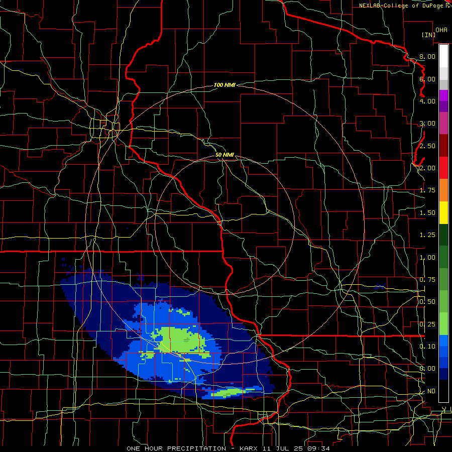Click the ONE HOUR PRECIPITATION title text
The image size is (452, 452).
tap(176, 448)
